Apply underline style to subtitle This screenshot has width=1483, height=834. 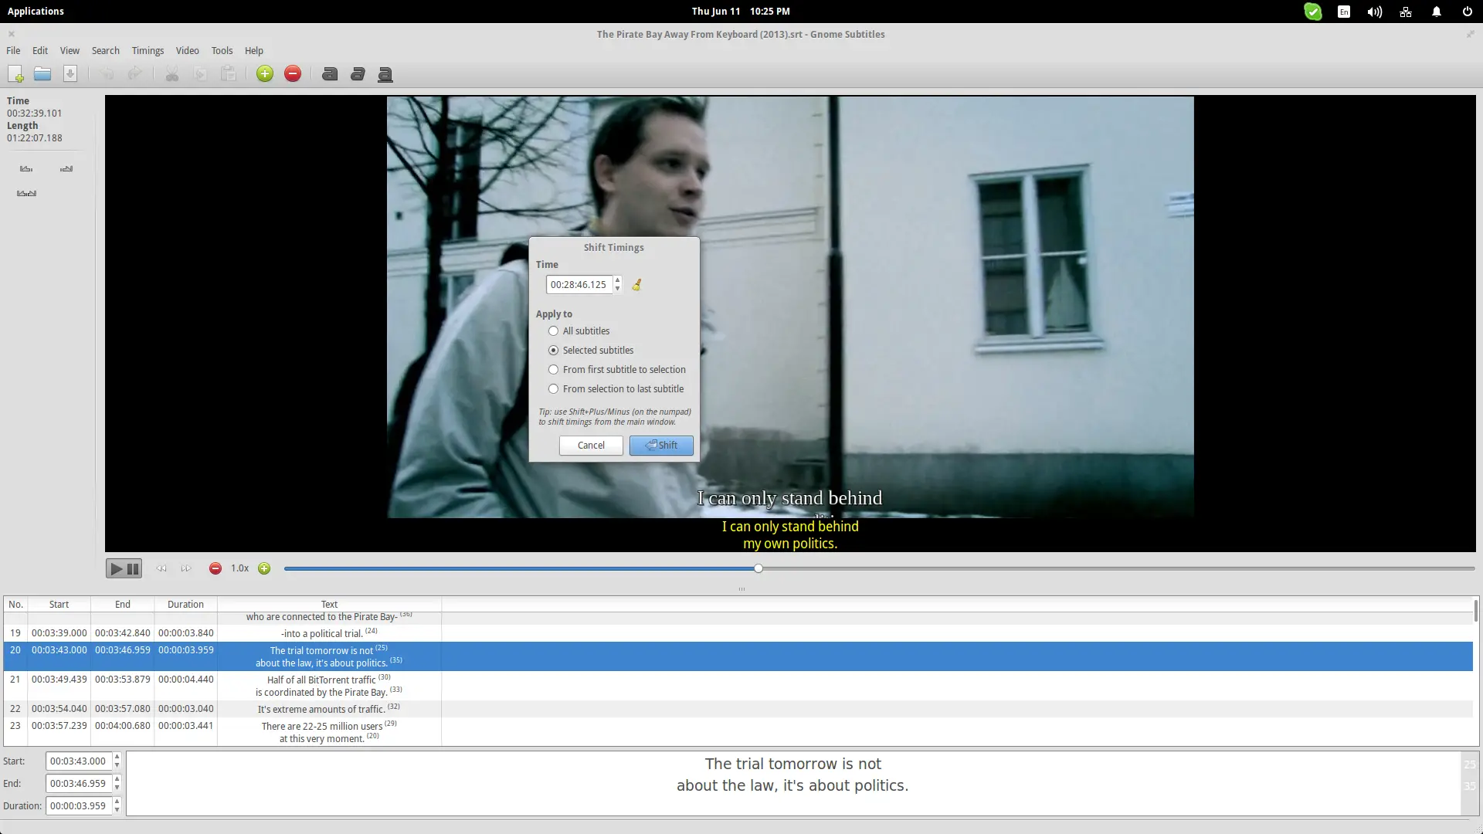(x=385, y=74)
